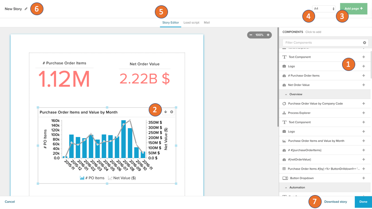Add the Process Explorer component
This screenshot has width=372, height=209.
363,113
